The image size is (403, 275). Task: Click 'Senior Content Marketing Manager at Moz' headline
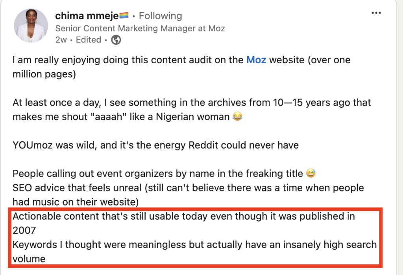pos(140,28)
